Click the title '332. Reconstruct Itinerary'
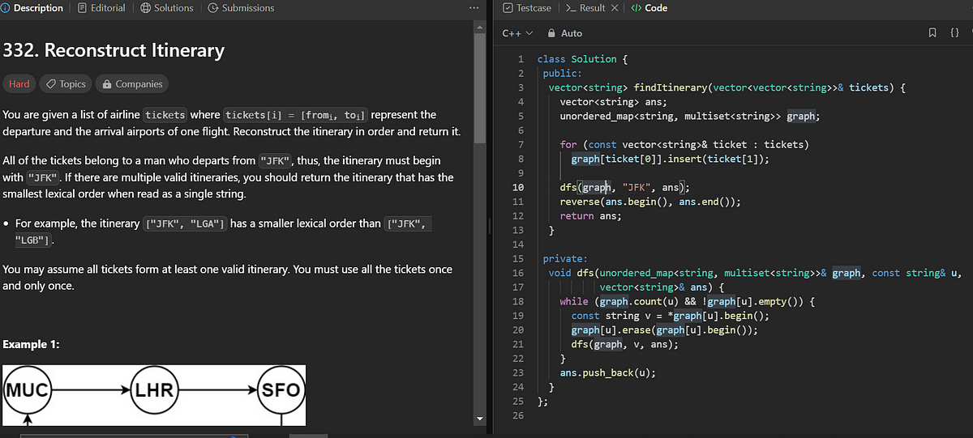 coord(114,50)
